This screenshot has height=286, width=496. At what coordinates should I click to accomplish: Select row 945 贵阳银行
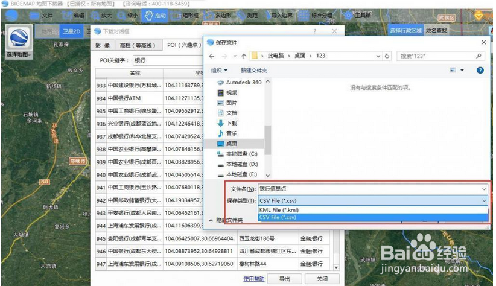coord(212,238)
